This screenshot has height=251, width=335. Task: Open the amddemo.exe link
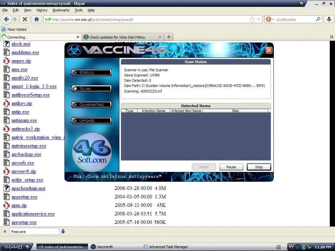click(25, 52)
